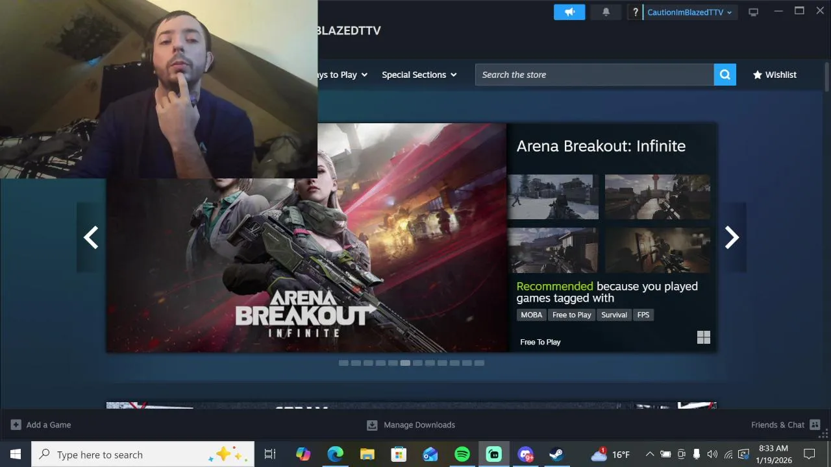Open the 8:33 AM clock and calendar
Viewport: 831px width, 467px height.
[773, 454]
